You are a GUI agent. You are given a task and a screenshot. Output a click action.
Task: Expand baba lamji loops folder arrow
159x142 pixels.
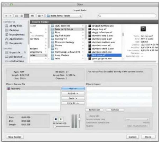(83, 29)
